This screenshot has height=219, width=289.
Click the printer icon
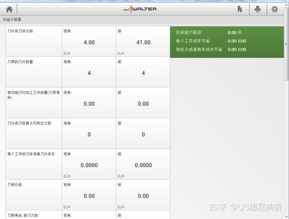tap(257, 9)
